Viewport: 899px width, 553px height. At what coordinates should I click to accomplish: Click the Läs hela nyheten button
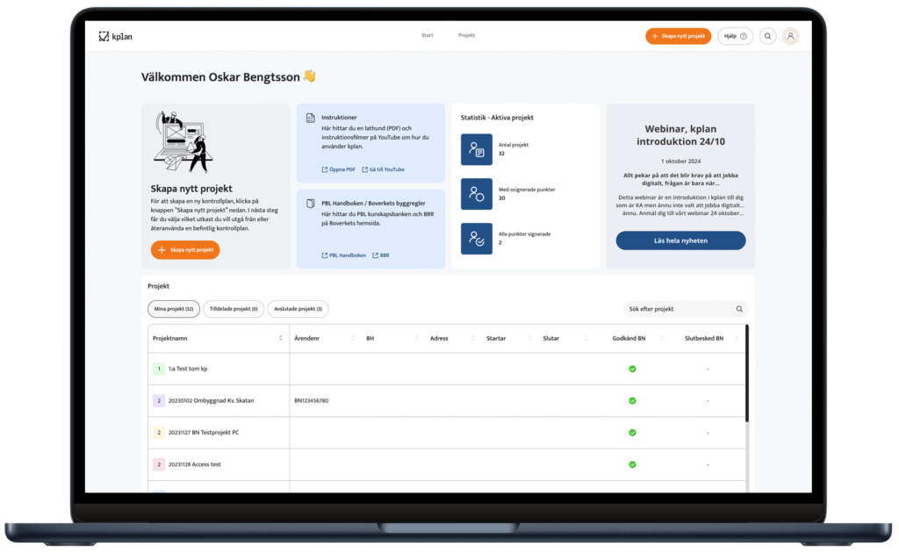pyautogui.click(x=680, y=241)
